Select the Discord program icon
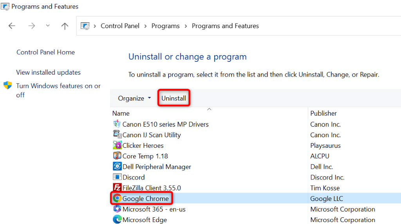401x224 pixels. [x=117, y=177]
